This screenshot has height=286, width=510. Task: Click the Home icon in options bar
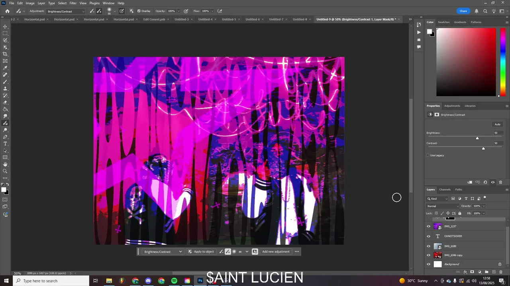(7, 11)
